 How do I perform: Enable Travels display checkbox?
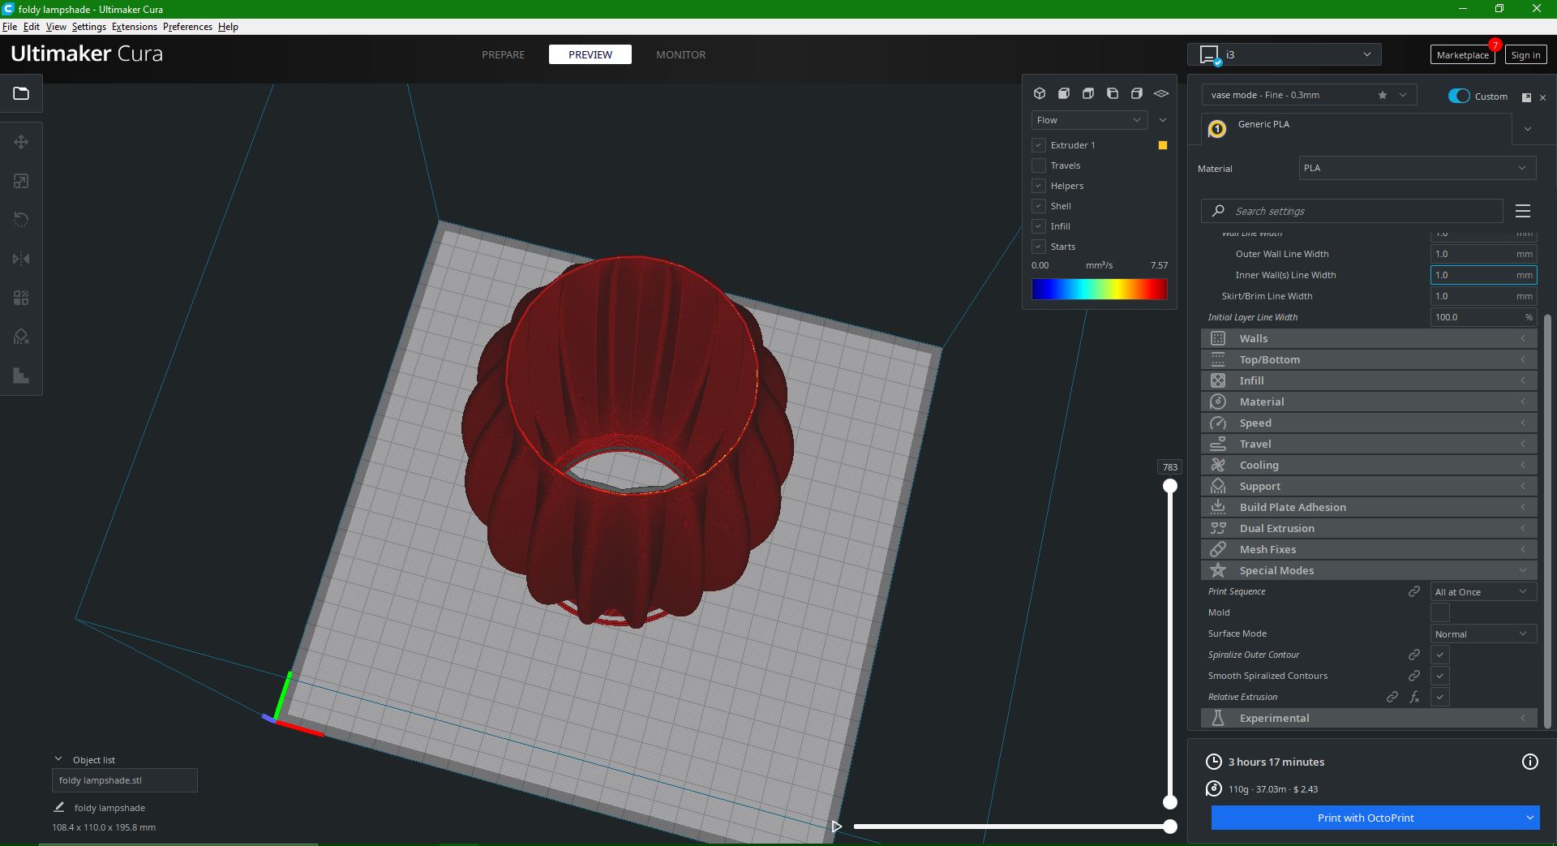click(x=1038, y=165)
